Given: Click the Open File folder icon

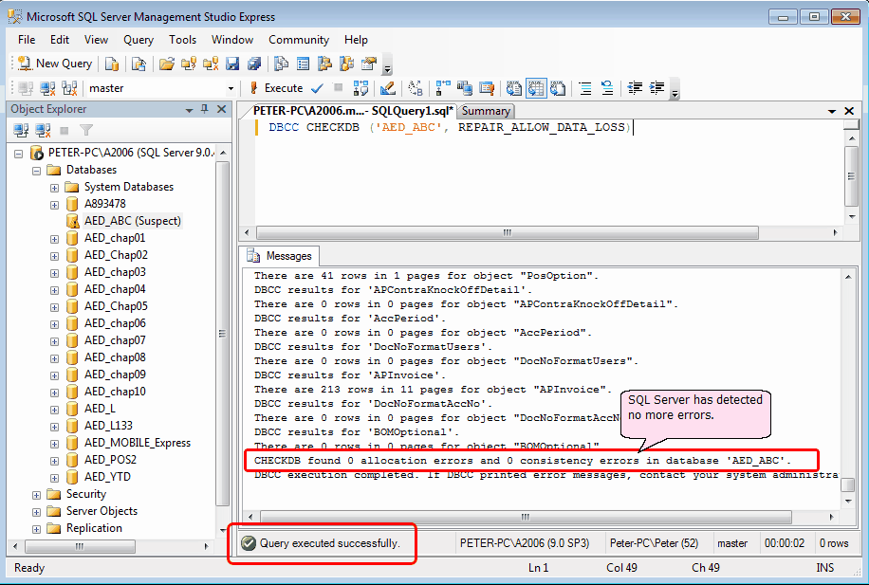Looking at the screenshot, I should click(166, 64).
